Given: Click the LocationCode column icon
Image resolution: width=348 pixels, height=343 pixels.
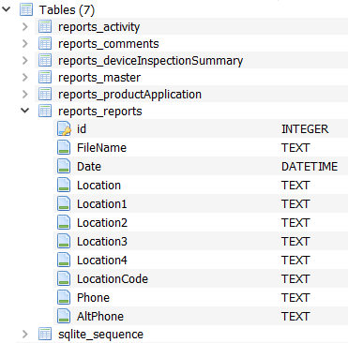Looking at the screenshot, I should [x=64, y=278].
